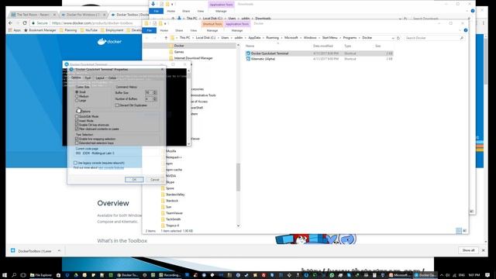The width and height of the screenshot is (496, 279).
Task: Adjust Buffer Size spinner arrows
Action: [x=155, y=93]
